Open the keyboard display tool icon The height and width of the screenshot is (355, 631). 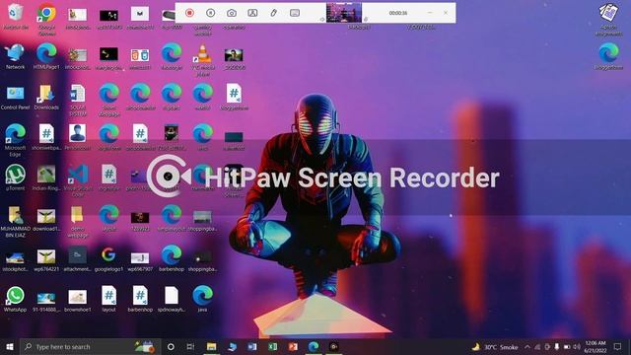(x=295, y=13)
